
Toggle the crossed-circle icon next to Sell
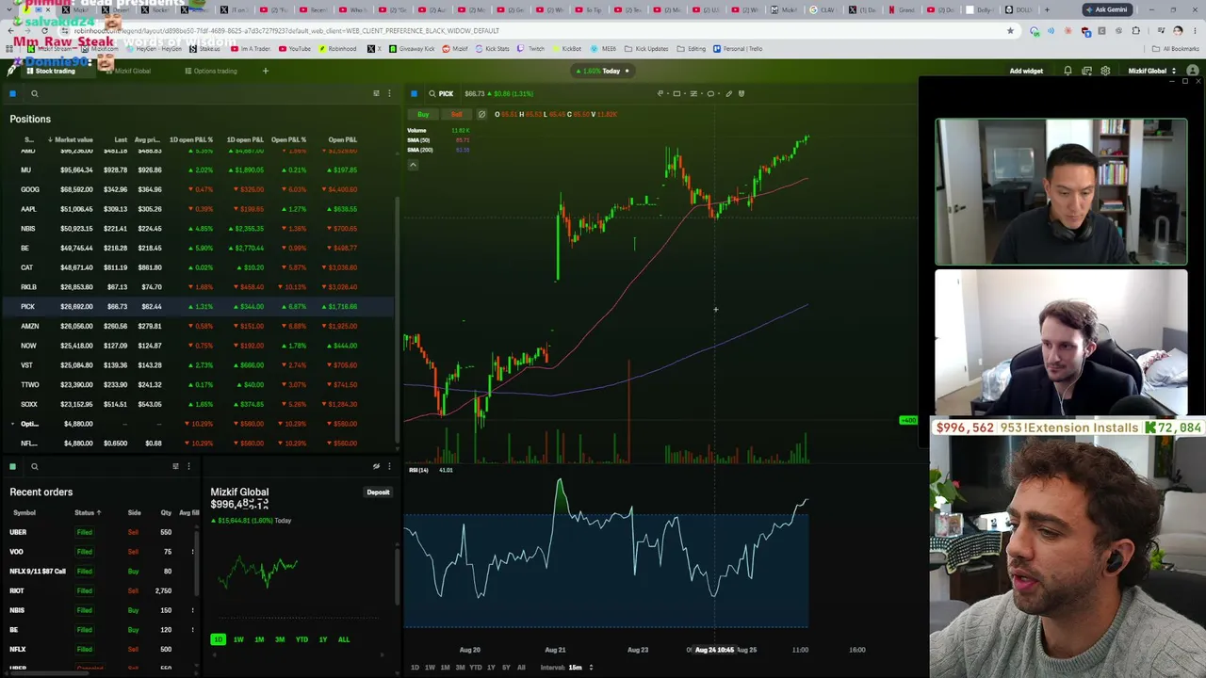[x=481, y=115]
